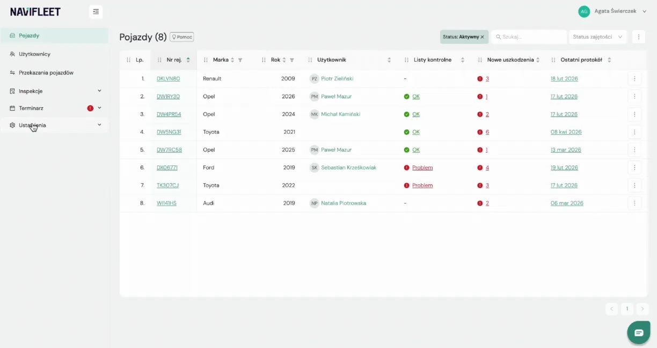Open row actions menu for DKLVN80
The height and width of the screenshot is (348, 657).
634,78
